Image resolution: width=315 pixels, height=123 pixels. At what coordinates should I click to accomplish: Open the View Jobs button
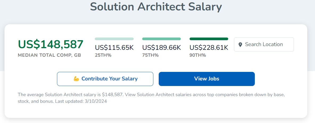207,79
